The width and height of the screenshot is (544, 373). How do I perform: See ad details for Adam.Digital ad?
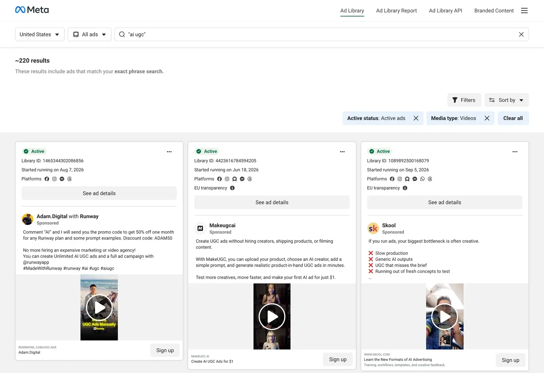click(x=99, y=193)
